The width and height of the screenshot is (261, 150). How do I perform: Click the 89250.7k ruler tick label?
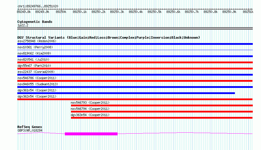192,12
